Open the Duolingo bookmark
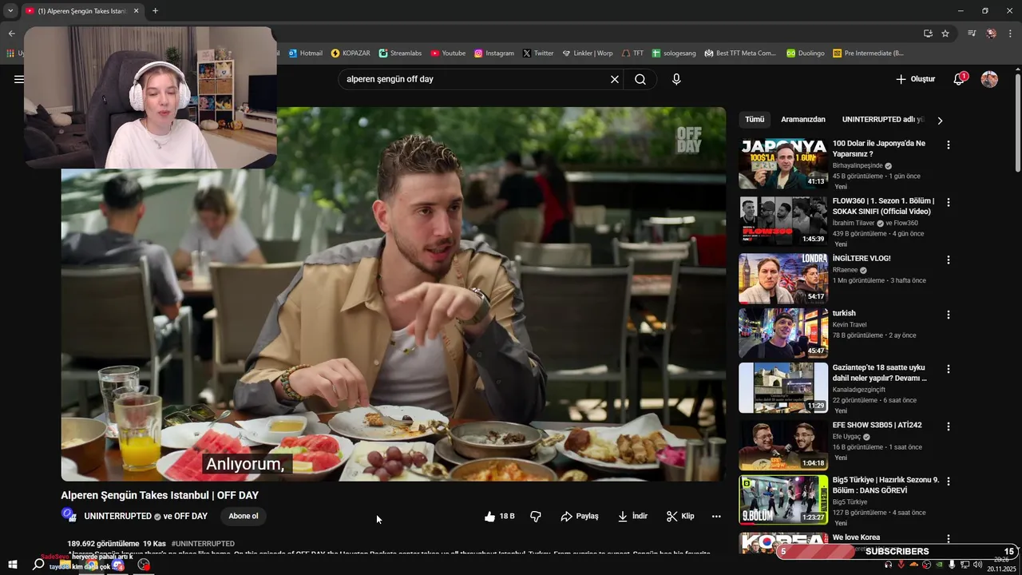Image resolution: width=1022 pixels, height=575 pixels. pyautogui.click(x=805, y=54)
